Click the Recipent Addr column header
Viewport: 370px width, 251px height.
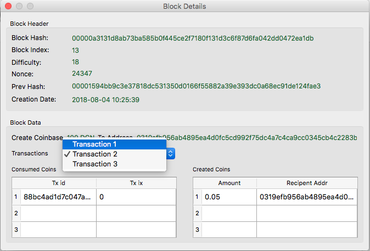(307, 183)
